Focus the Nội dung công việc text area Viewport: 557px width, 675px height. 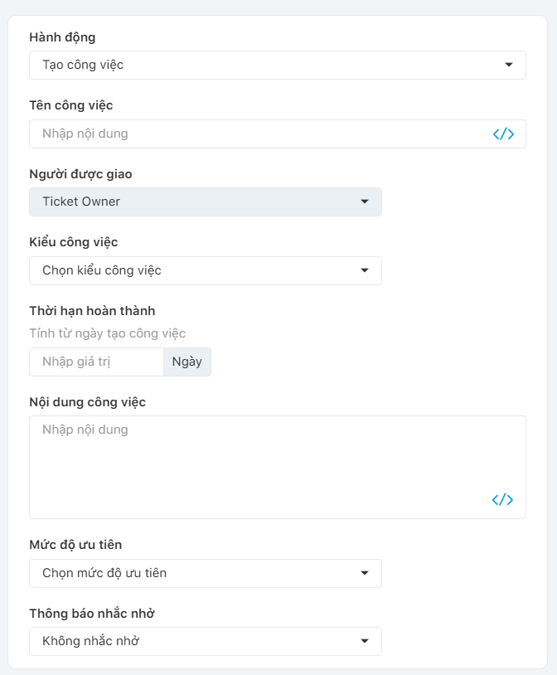257,460
